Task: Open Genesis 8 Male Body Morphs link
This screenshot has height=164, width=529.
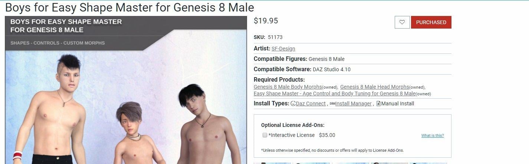Action: pyautogui.click(x=288, y=87)
